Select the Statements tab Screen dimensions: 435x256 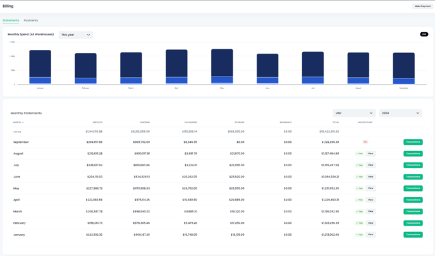11,20
